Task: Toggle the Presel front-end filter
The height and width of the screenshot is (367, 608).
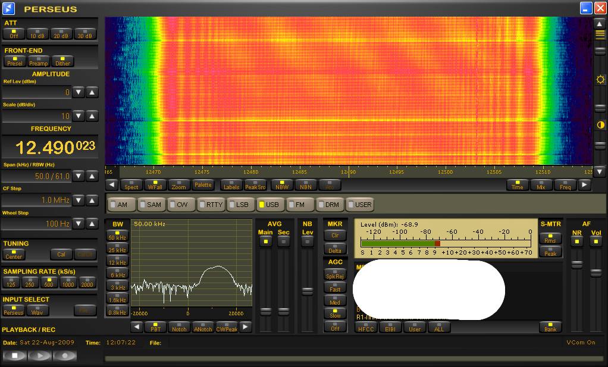Action: 15,62
